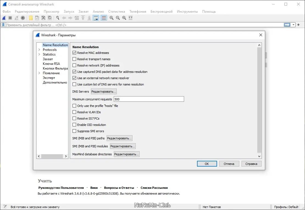
Task: Toggle auto-scroll during live capture icon
Action: point(96,18)
